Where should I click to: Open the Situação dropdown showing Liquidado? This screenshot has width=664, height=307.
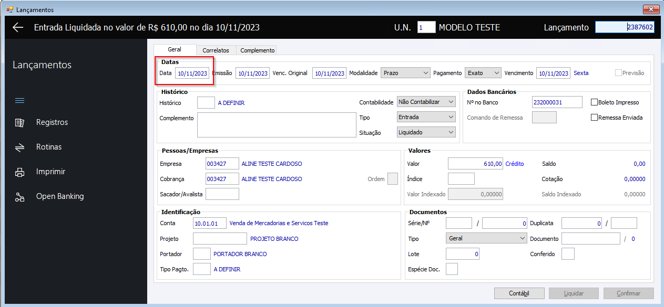pyautogui.click(x=426, y=133)
